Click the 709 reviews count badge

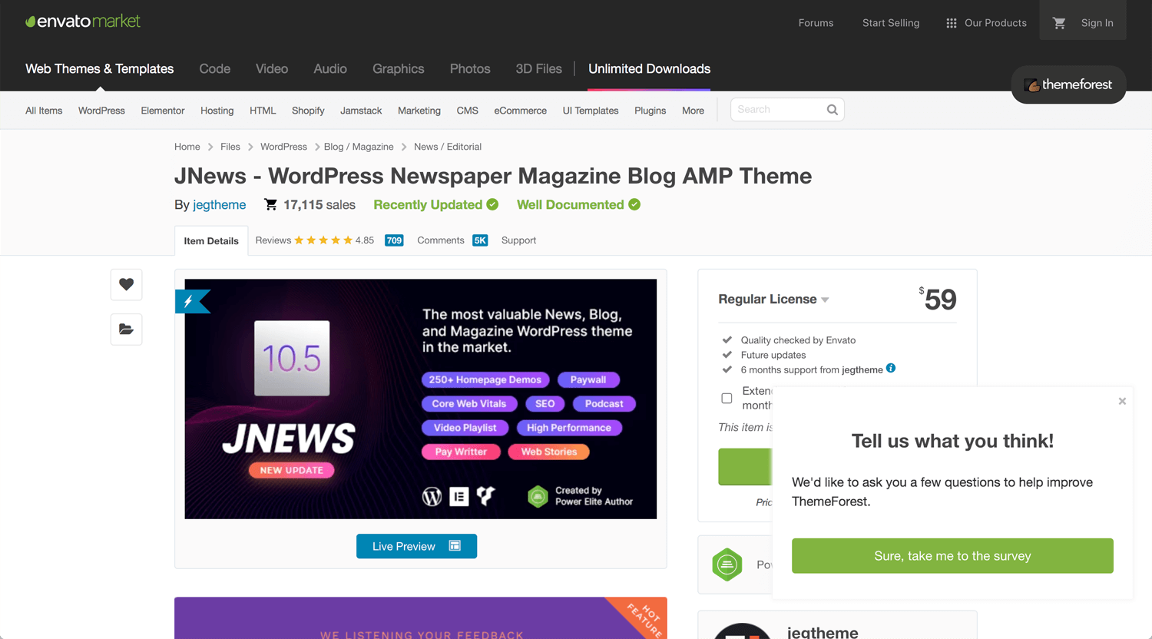pyautogui.click(x=394, y=240)
